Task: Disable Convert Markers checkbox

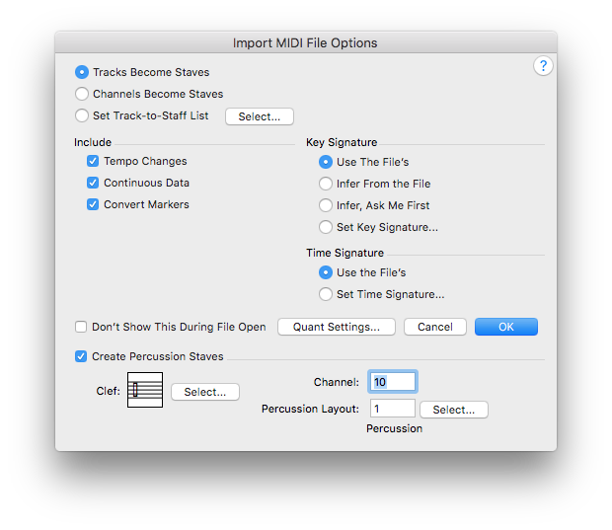Action: 93,204
